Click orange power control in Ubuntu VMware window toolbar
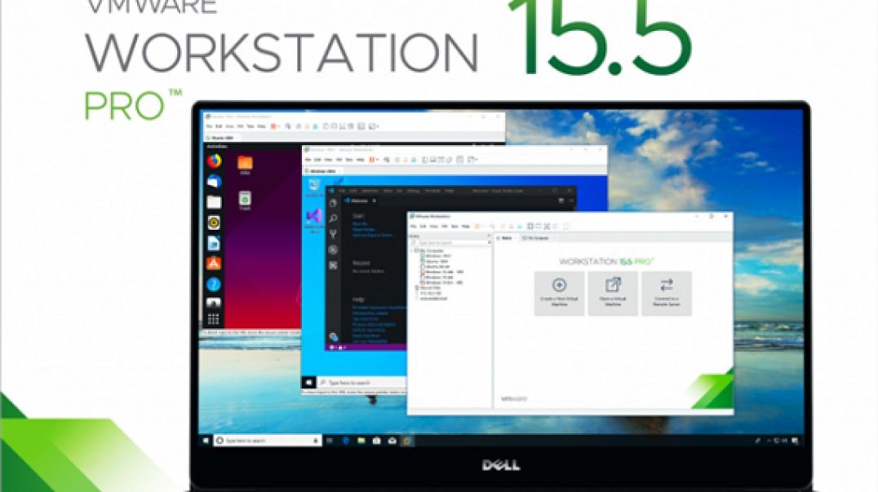The width and height of the screenshot is (878, 492). click(274, 126)
